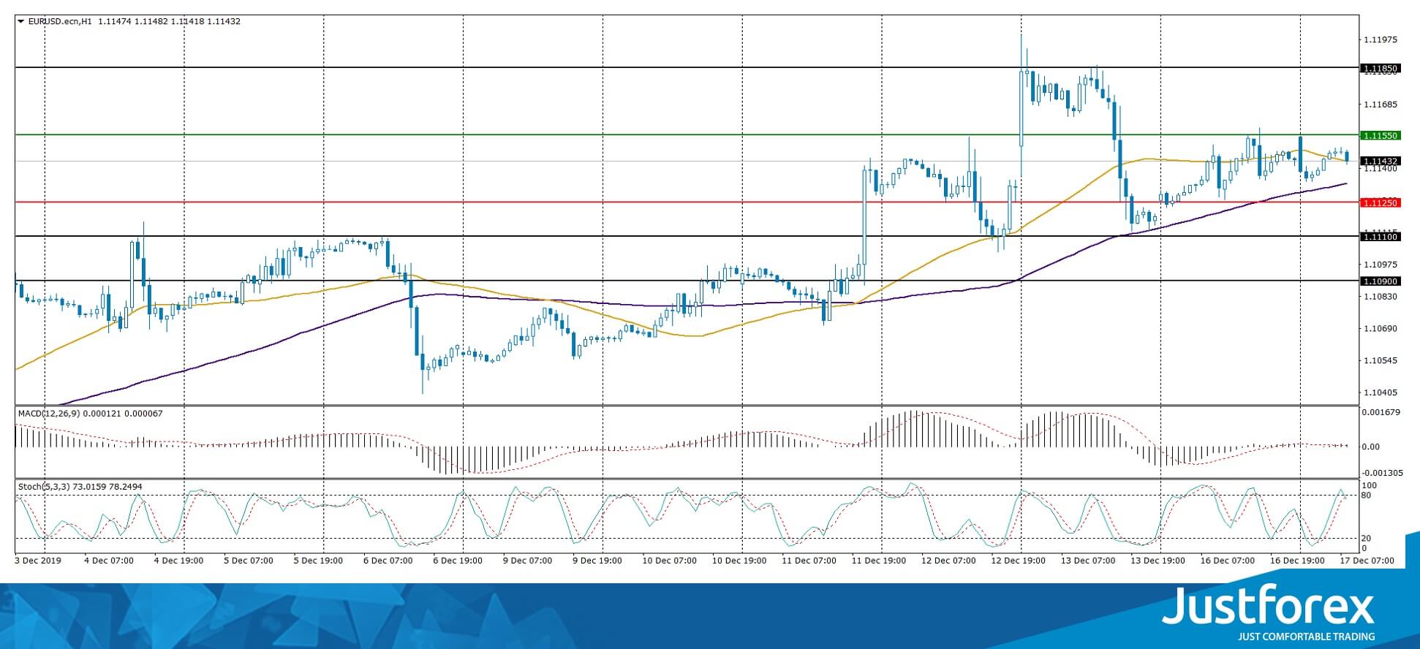Click the 17 Dec 07:00 time label
Viewport: 1420px width, 649px height.
coord(1367,561)
